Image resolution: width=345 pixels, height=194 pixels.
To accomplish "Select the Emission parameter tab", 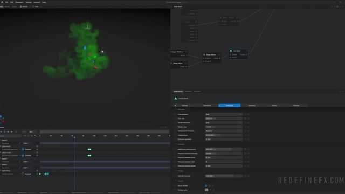I will (x=229, y=106).
